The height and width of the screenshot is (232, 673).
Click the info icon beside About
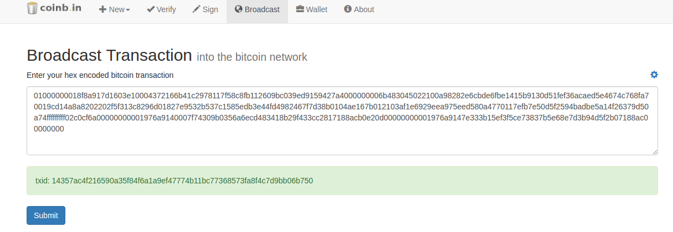pyautogui.click(x=348, y=9)
